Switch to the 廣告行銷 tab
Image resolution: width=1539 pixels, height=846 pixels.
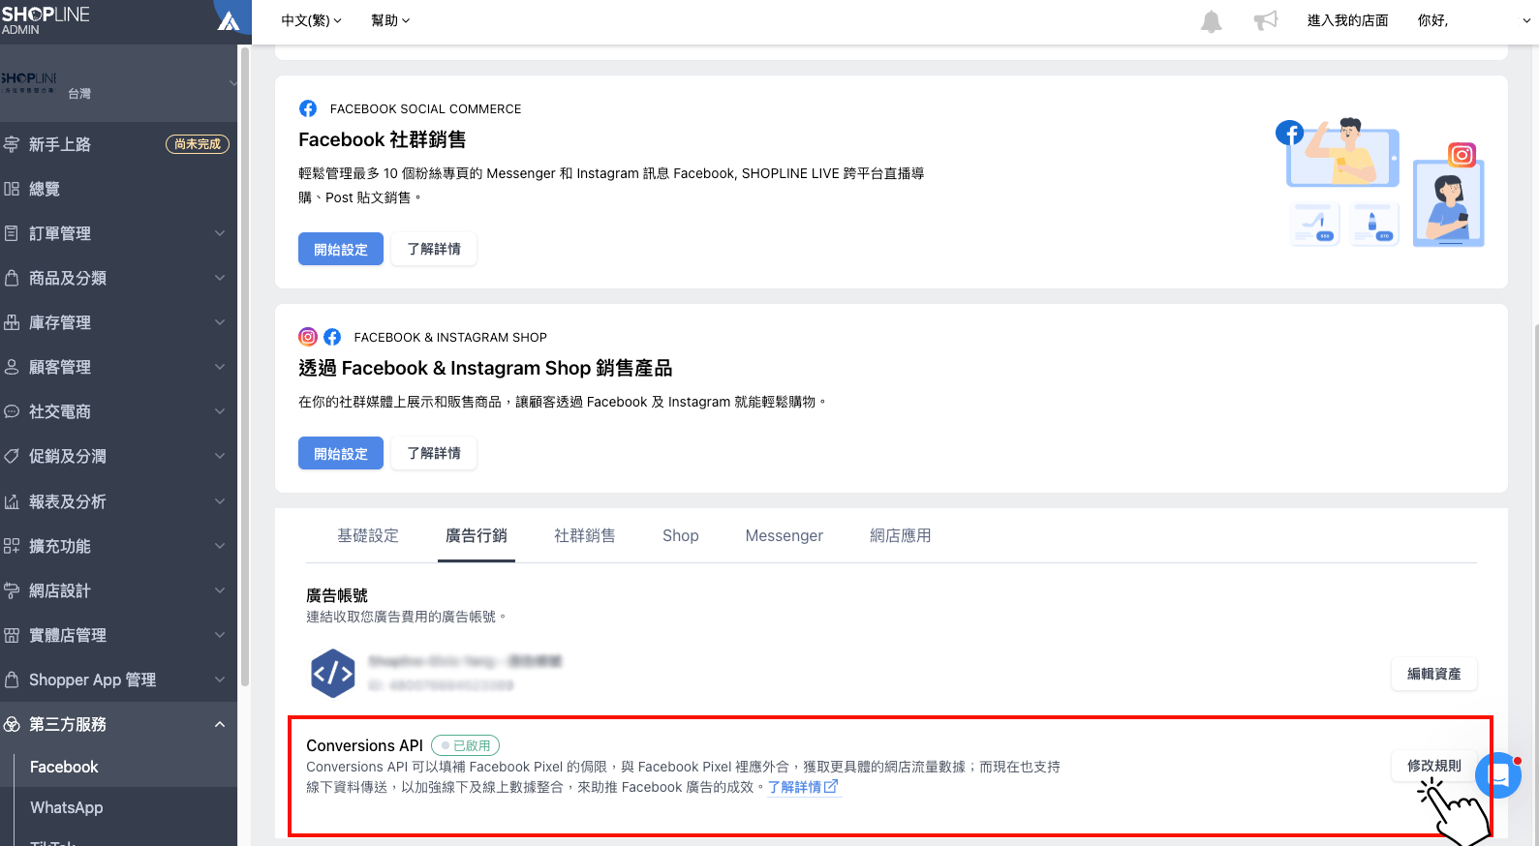(x=477, y=535)
